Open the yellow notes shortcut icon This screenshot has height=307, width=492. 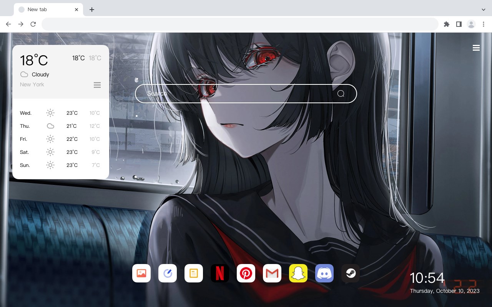coord(194,273)
